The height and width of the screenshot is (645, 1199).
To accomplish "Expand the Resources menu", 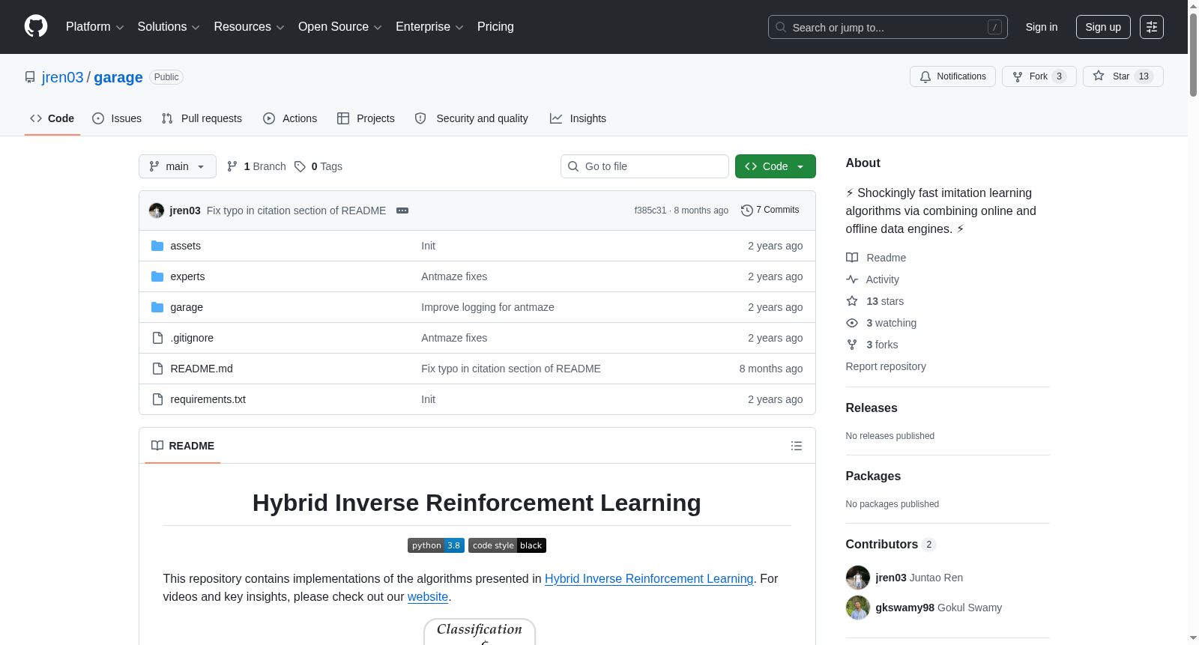I will [x=250, y=27].
